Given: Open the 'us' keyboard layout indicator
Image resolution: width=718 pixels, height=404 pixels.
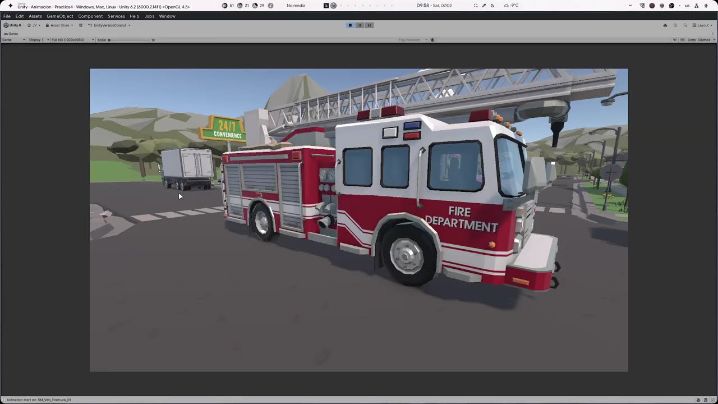Looking at the screenshot, I should click(687, 6).
